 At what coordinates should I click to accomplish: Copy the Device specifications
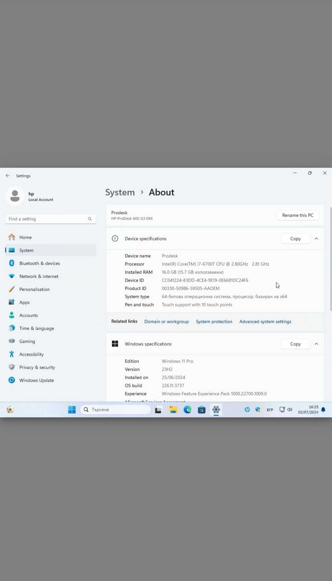[295, 239]
